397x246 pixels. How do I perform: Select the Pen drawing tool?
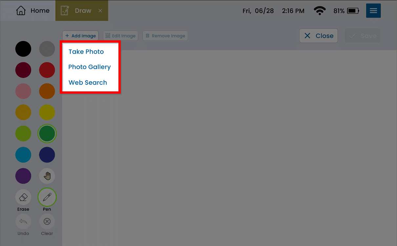tap(47, 197)
